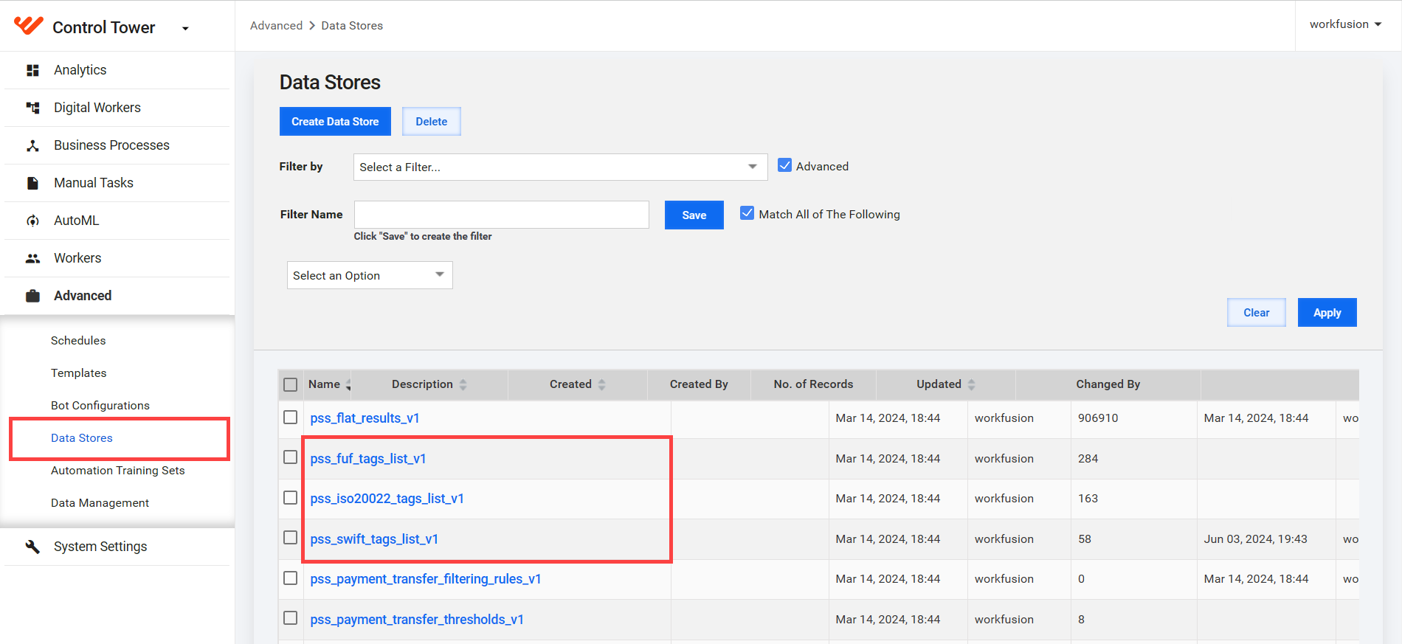Click the Delete button
Screen dimensions: 1402x644
point(432,122)
